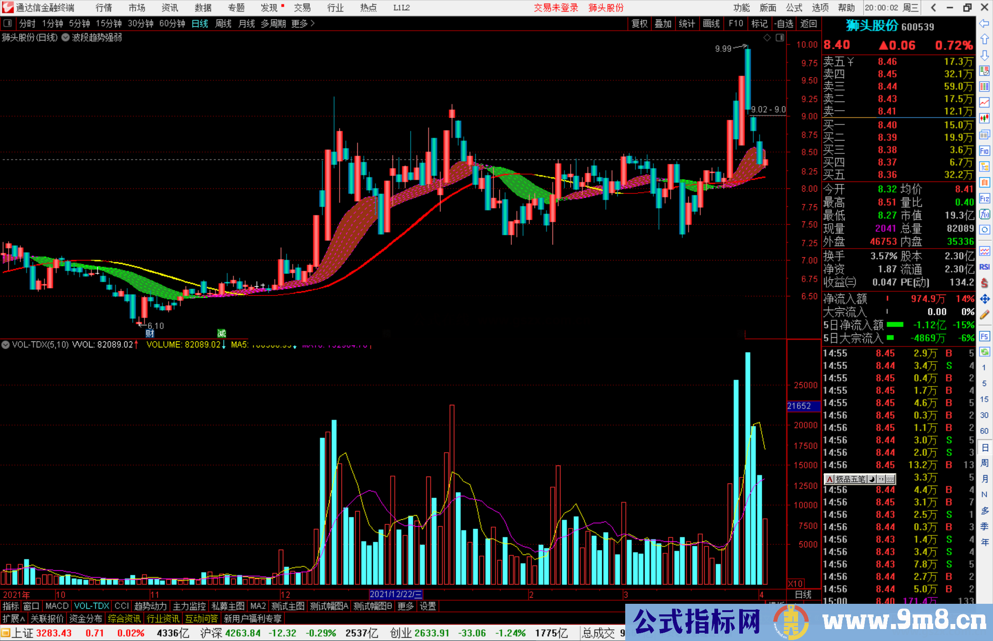The width and height of the screenshot is (993, 641).
Task: Click the 交易未登录 link
Action: click(555, 7)
